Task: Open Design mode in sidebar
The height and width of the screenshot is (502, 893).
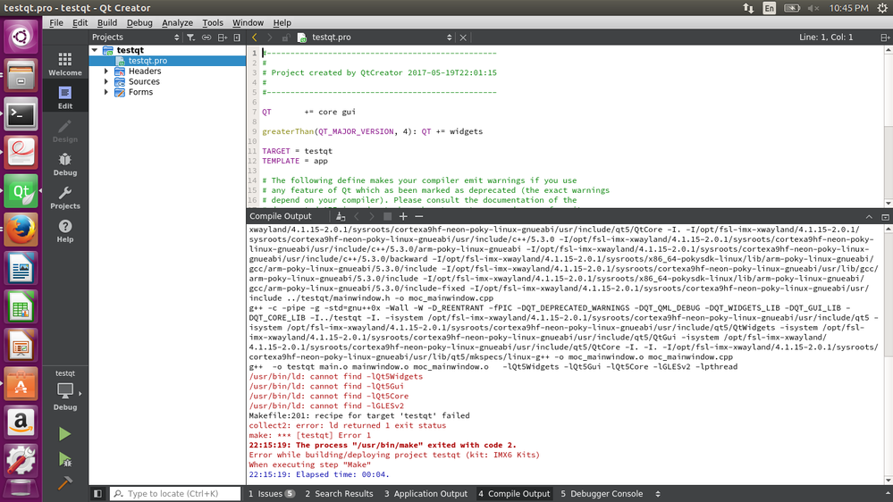Action: tap(65, 131)
